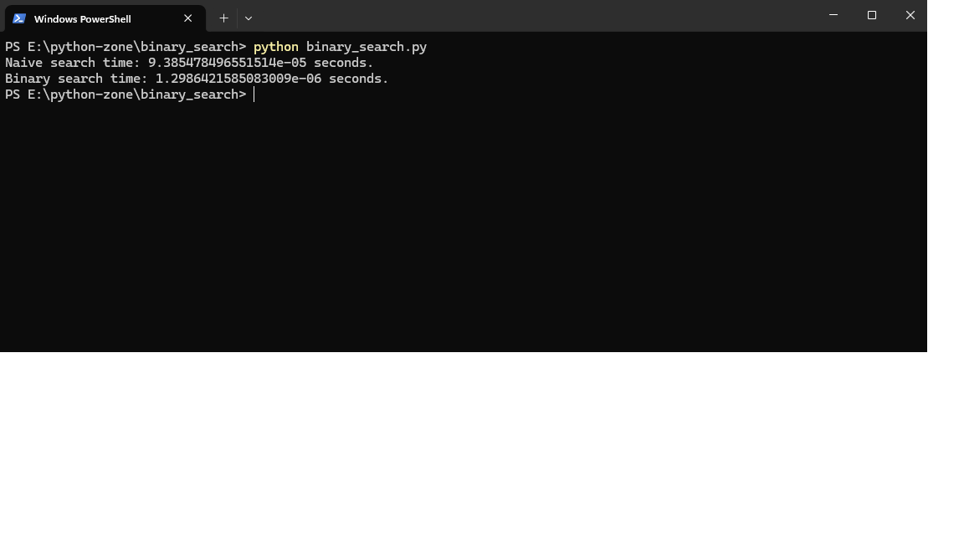Click the empty terminal area below the prompt
This screenshot has width=964, height=542.
pos(460,234)
